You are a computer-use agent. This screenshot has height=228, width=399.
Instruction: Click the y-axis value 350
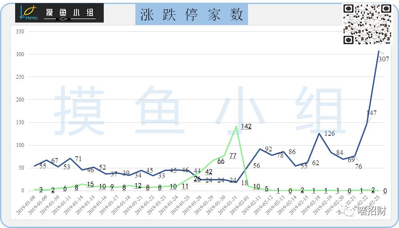[x=20, y=32]
